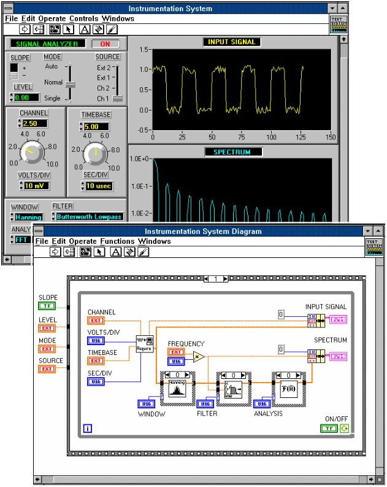Click right scroll arrow of Diagram window
Screen dimensions: 387x487
pyautogui.click(x=372, y=480)
